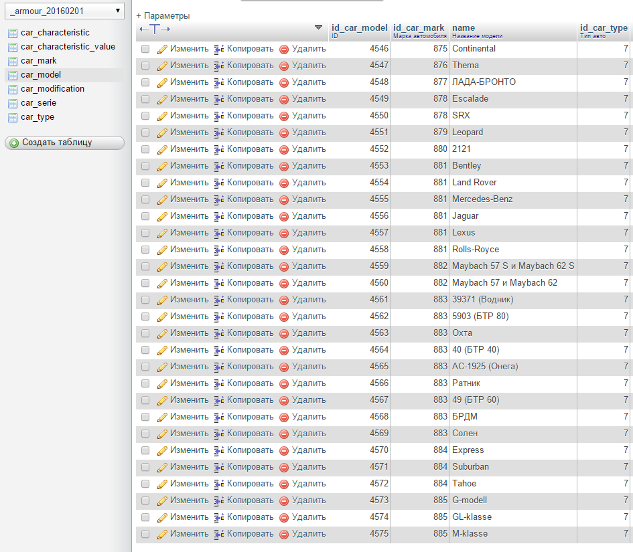Click the id cell '4567'
Image resolution: width=633 pixels, height=552 pixels.
[x=379, y=400]
